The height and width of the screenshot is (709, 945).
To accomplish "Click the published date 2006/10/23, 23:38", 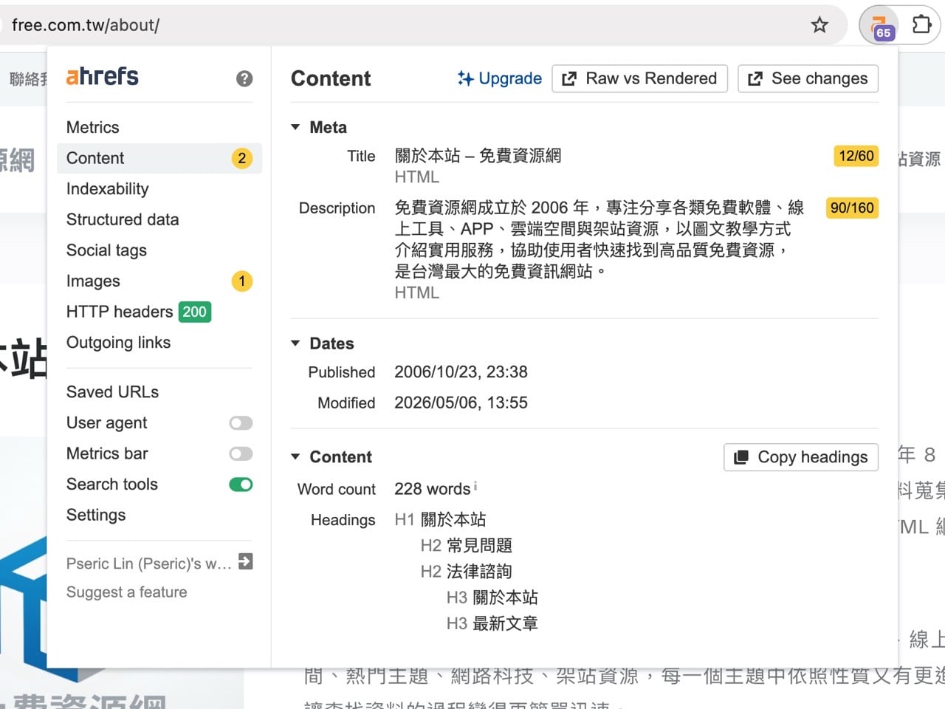I will tap(461, 371).
